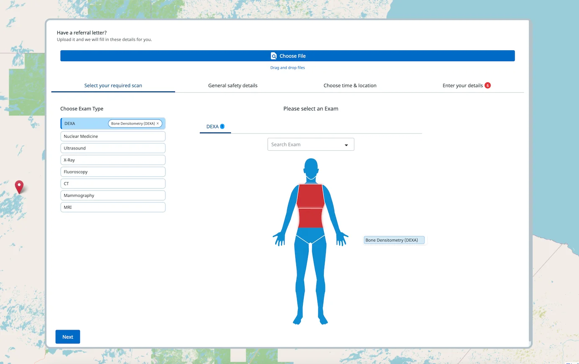Image resolution: width=579 pixels, height=364 pixels.
Task: Open the Enter your details tab
Action: click(x=466, y=85)
